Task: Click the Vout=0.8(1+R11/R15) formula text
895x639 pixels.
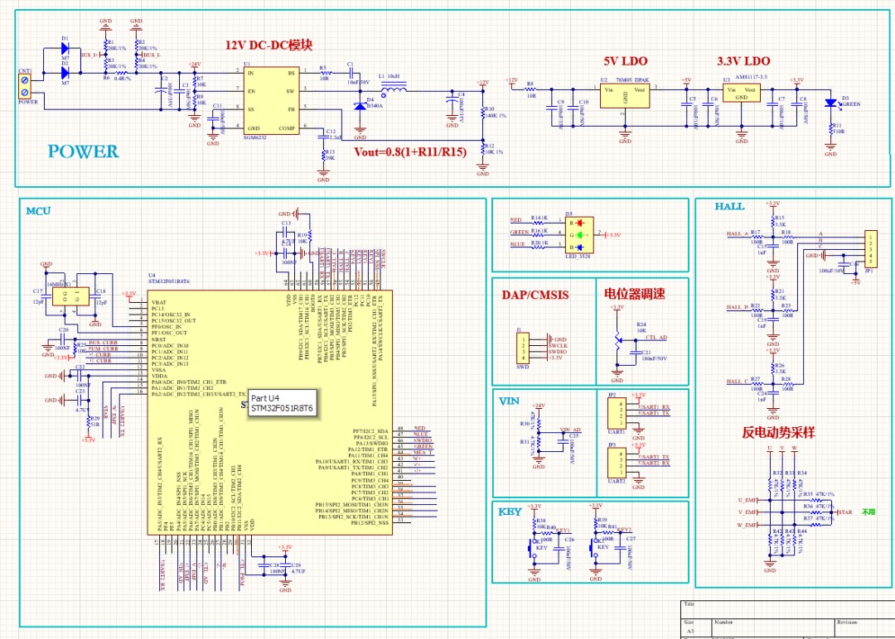Action: tap(410, 153)
